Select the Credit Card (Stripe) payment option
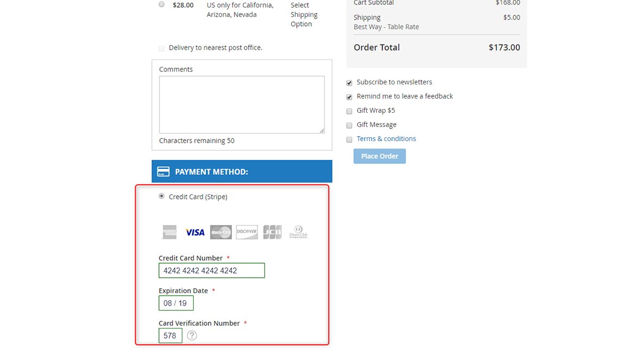627x353 pixels. pyautogui.click(x=161, y=196)
